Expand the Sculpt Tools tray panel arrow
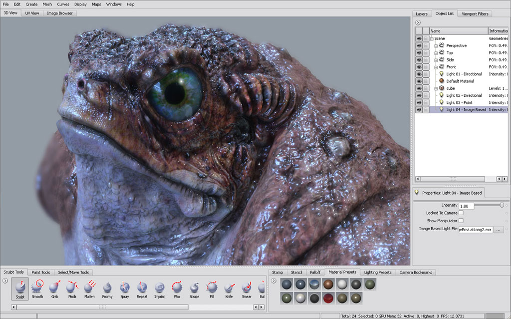This screenshot has height=319, width=511. point(4,281)
